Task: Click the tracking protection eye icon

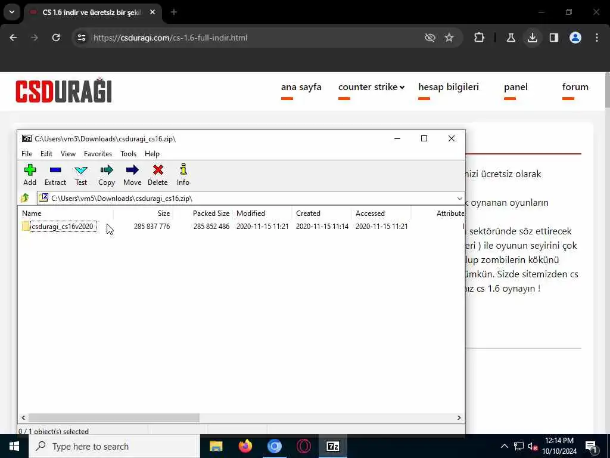Action: pyautogui.click(x=430, y=38)
